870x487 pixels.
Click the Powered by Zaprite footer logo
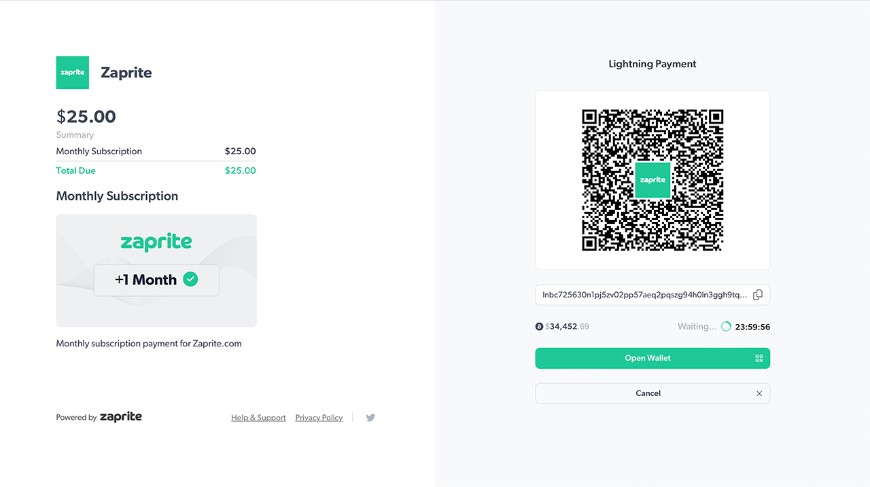coord(121,417)
